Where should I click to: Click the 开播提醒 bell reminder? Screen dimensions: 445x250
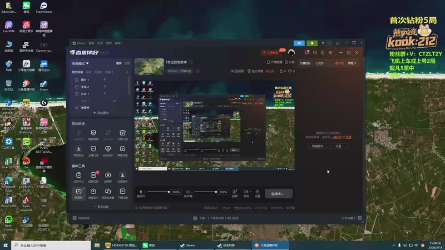(x=274, y=62)
